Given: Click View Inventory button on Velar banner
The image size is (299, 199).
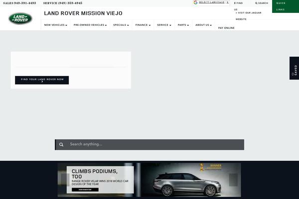Looking at the screenshot, I should [x=85, y=190].
